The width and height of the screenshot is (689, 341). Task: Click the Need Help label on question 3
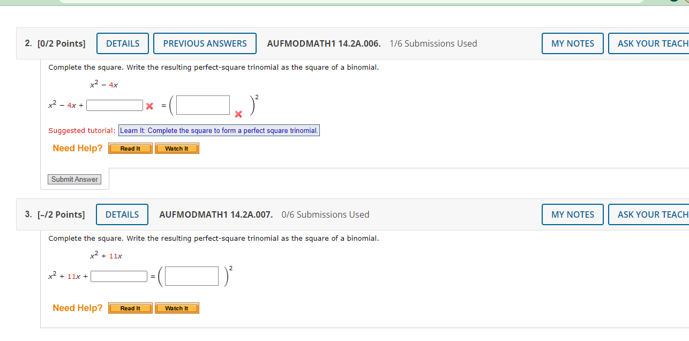(78, 308)
